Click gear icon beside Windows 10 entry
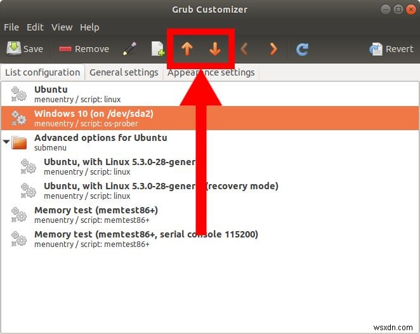The height and width of the screenshot is (334, 420). [x=19, y=118]
